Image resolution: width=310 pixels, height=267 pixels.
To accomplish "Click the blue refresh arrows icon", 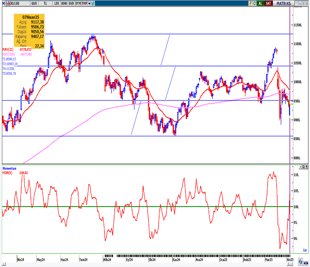I will pos(301,262).
